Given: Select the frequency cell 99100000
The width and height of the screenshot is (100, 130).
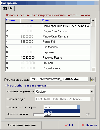Looking at the screenshot, I should [x=31, y=47].
